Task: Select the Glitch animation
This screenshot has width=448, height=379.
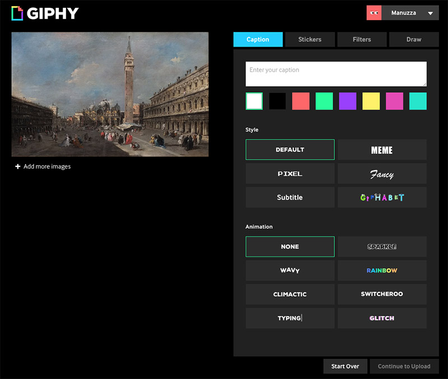Action: (x=382, y=318)
